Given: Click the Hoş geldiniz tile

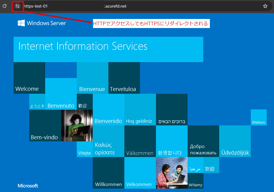Looking at the screenshot, I should (x=140, y=110).
